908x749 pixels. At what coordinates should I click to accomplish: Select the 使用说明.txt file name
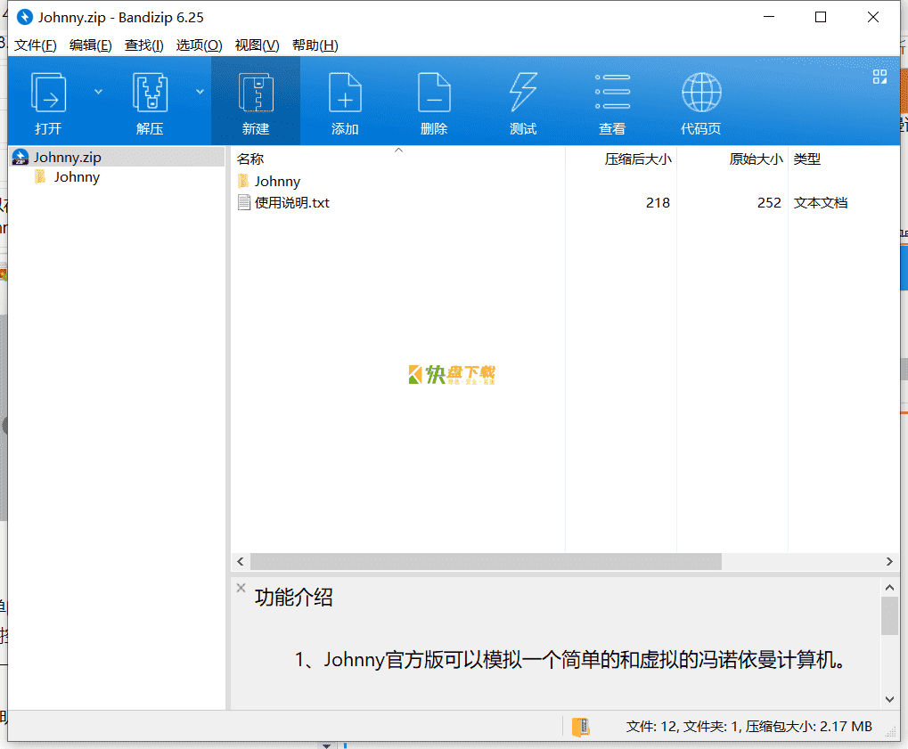[x=292, y=202]
